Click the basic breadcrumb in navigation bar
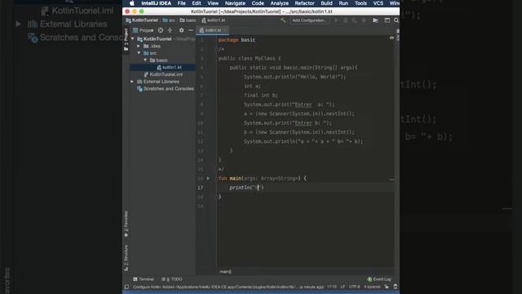The height and width of the screenshot is (294, 522). click(188, 20)
